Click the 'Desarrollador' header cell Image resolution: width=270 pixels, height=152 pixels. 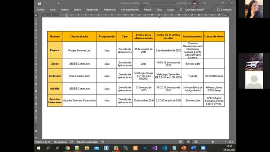point(79,36)
